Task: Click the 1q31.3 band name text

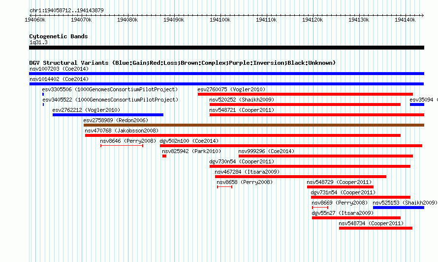Action: 38,42
